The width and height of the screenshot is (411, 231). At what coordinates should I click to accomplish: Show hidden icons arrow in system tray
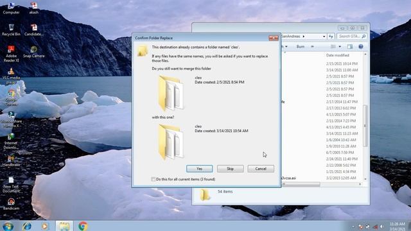point(353,227)
